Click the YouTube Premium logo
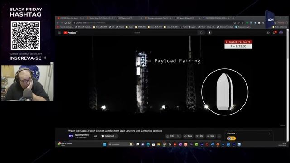The image size is (290, 163). (x=70, y=33)
